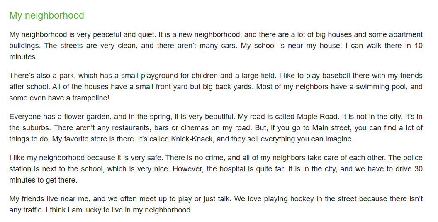Click the word "peaceful" in the opening sentence
This screenshot has height=222, width=438.
click(89, 34)
